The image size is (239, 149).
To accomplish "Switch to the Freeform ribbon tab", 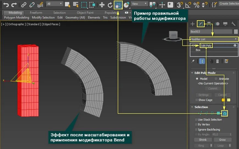I will (36, 13).
